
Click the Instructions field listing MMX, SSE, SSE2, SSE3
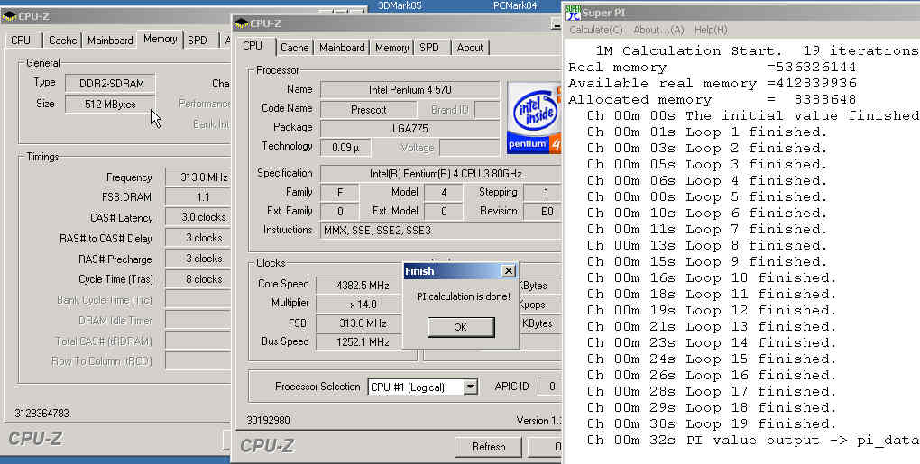click(441, 231)
